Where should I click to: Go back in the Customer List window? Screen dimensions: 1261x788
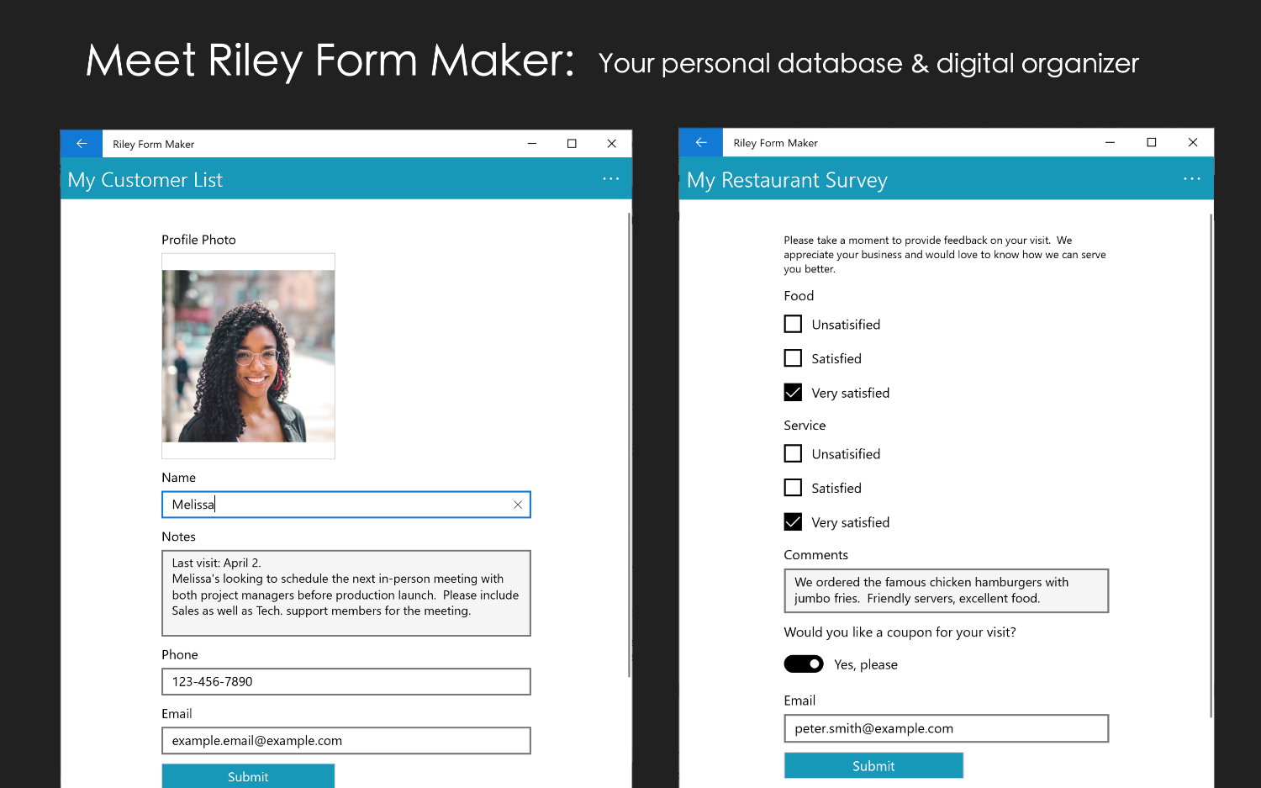click(82, 144)
